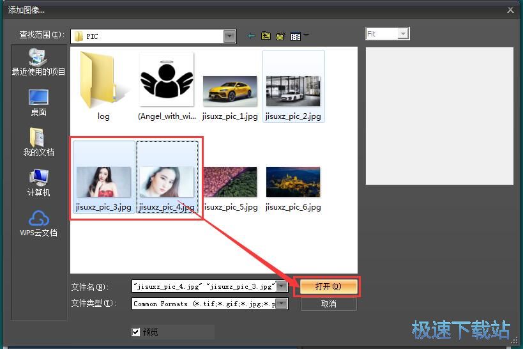Create a new folder
523x349 pixels.
click(x=281, y=36)
